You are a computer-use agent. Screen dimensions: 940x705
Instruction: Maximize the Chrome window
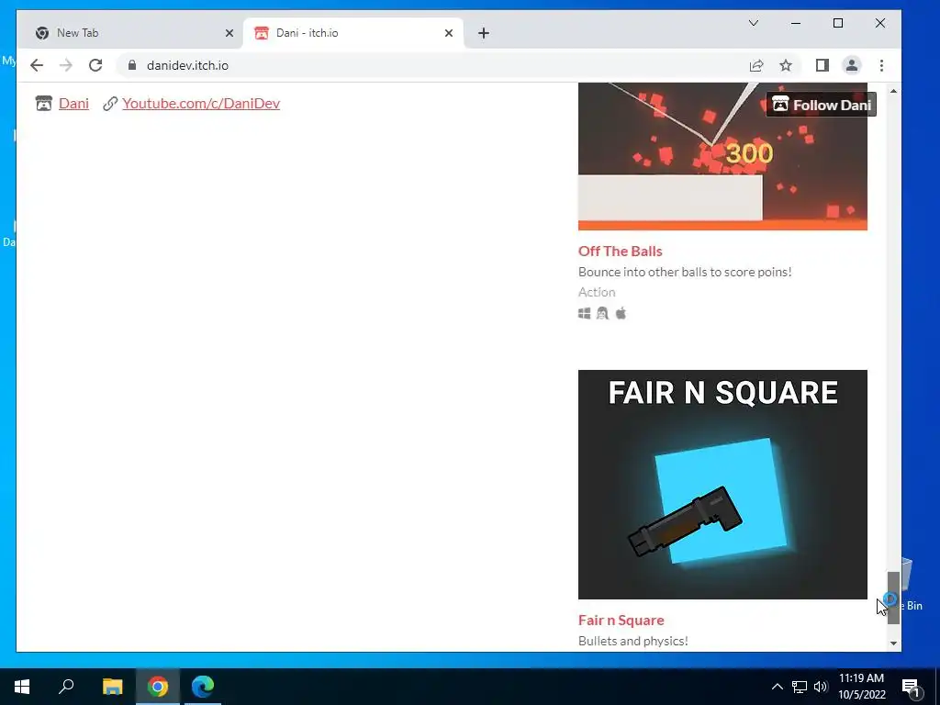838,23
